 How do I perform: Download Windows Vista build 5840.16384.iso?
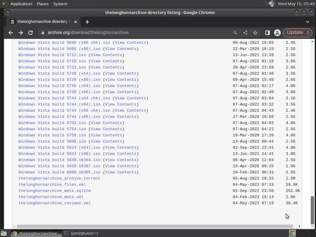tap(60, 160)
